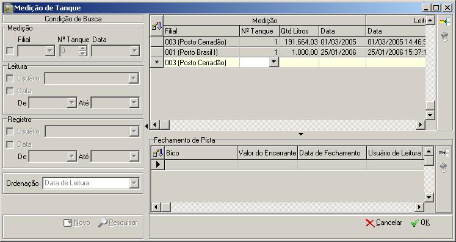Click current row arrow in Fechamento grid
456x242 pixels.
158,165
